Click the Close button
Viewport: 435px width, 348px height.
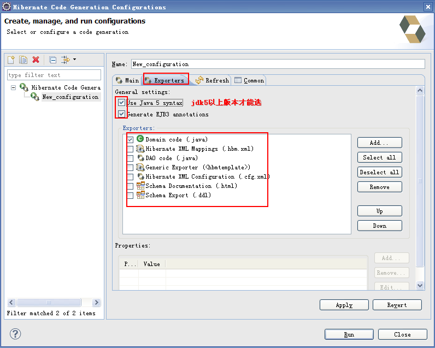point(402,334)
